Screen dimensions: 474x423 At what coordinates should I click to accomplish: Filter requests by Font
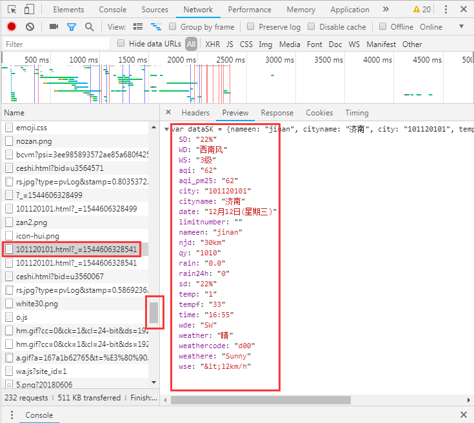coord(315,44)
